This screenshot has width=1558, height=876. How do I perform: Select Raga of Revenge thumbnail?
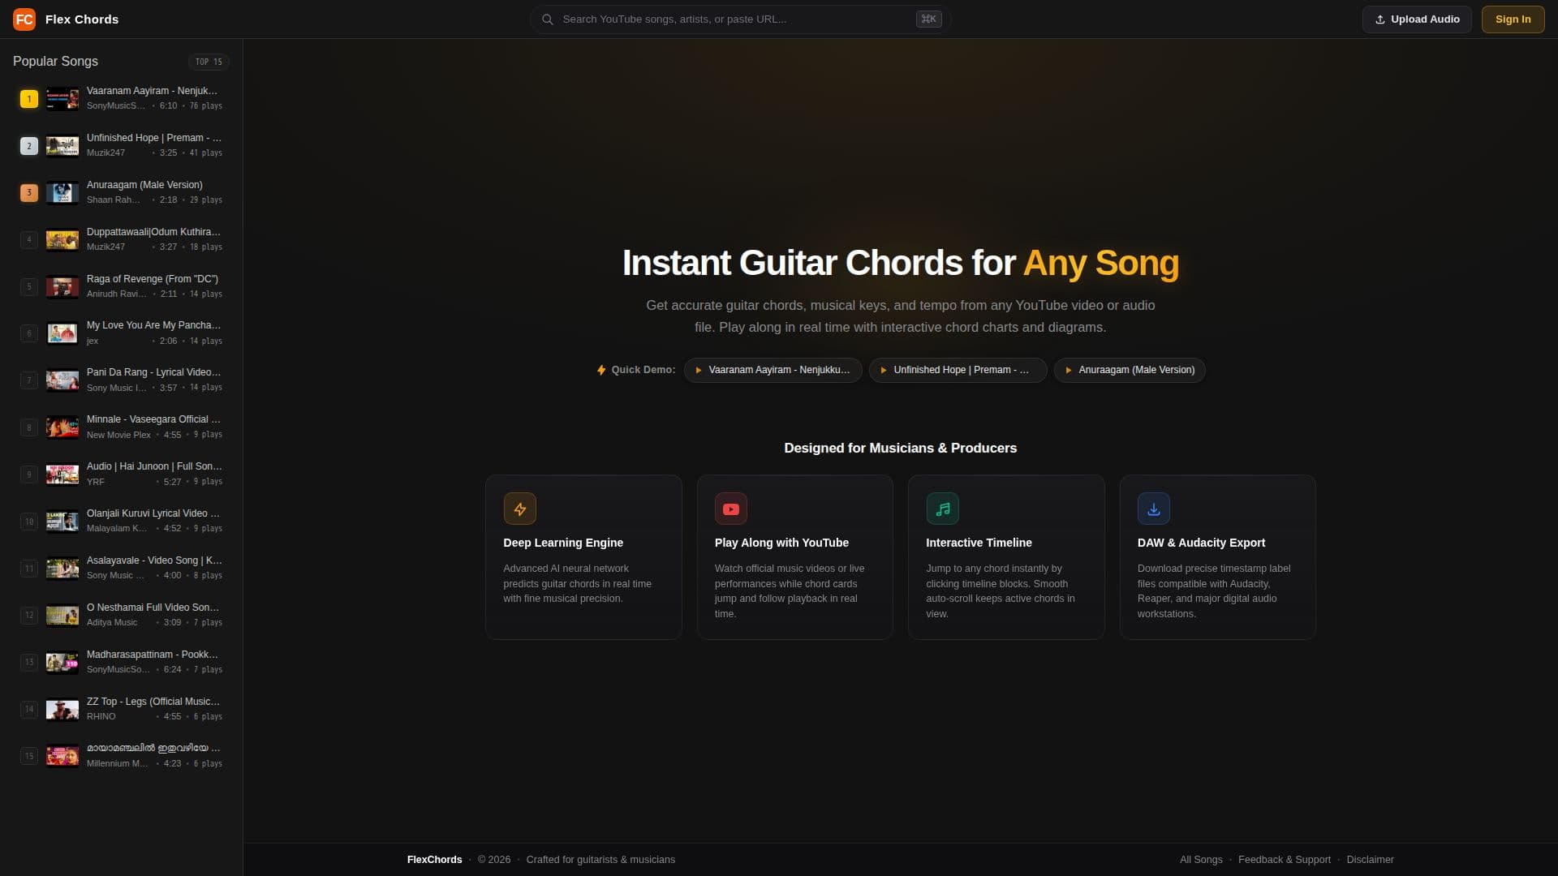coord(62,287)
